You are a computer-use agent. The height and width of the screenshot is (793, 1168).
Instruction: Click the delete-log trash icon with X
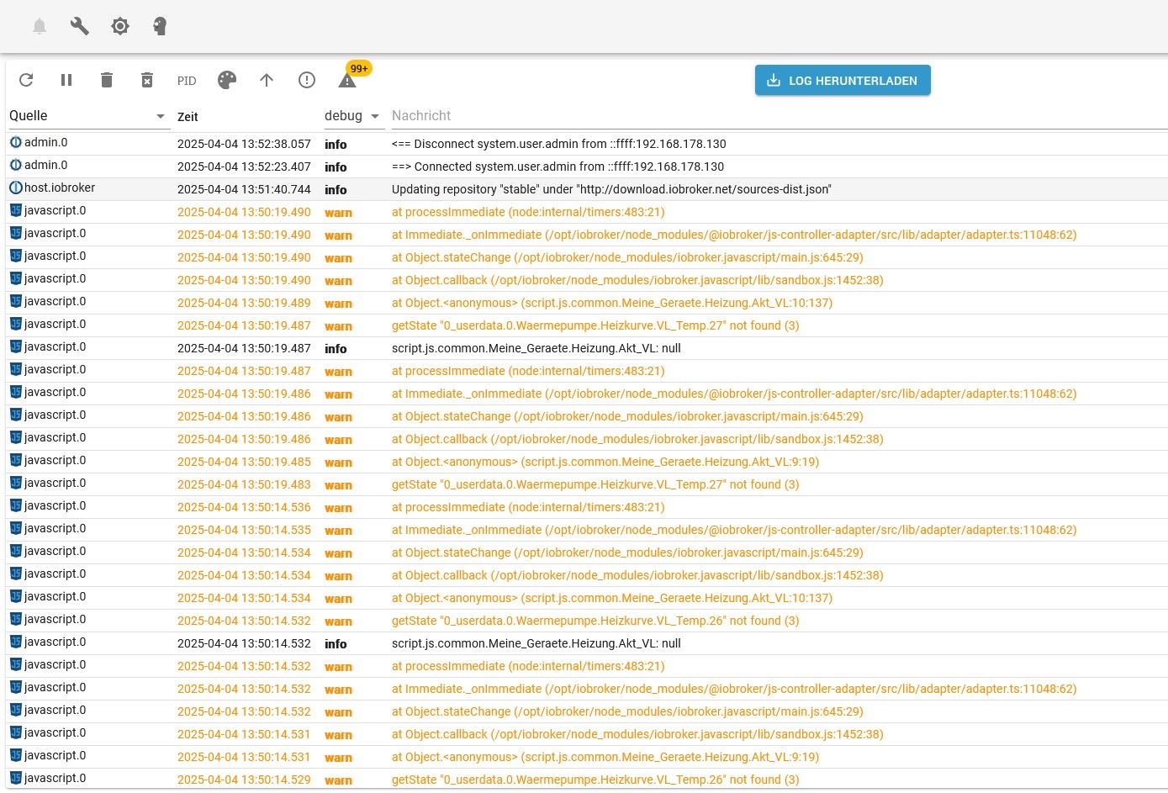(x=147, y=80)
